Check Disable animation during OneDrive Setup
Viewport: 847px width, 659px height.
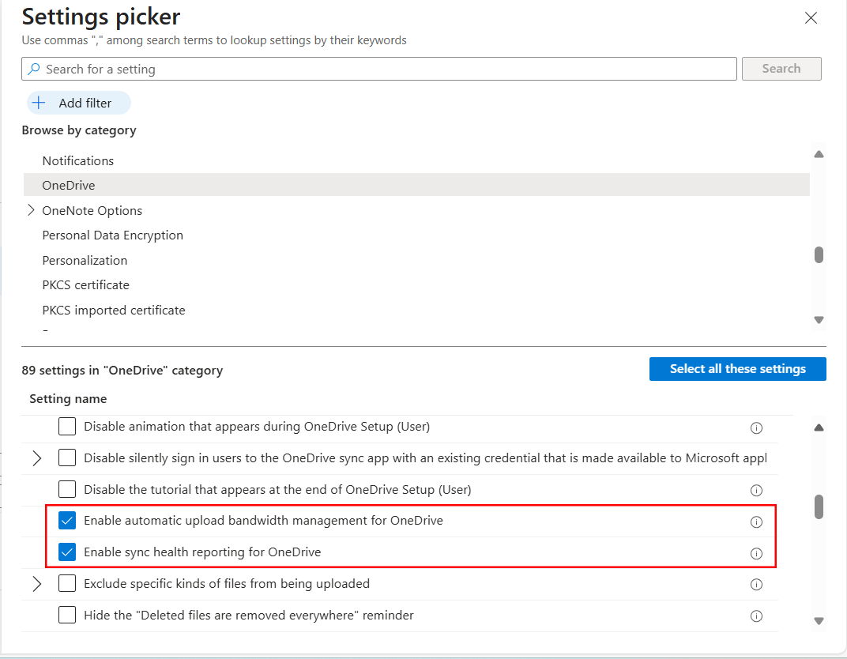(67, 426)
